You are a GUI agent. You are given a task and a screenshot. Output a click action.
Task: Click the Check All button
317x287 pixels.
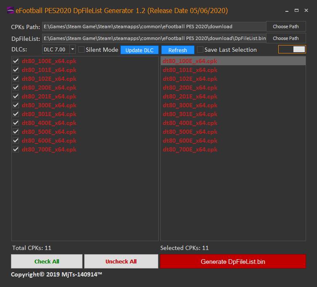tap(47, 261)
